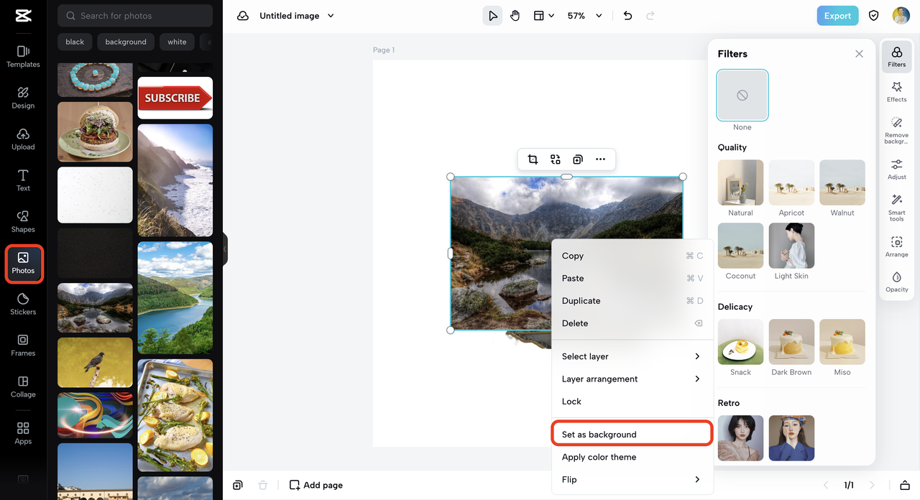The height and width of the screenshot is (500, 920).
Task: Choose Paste from context menu
Action: pos(632,278)
